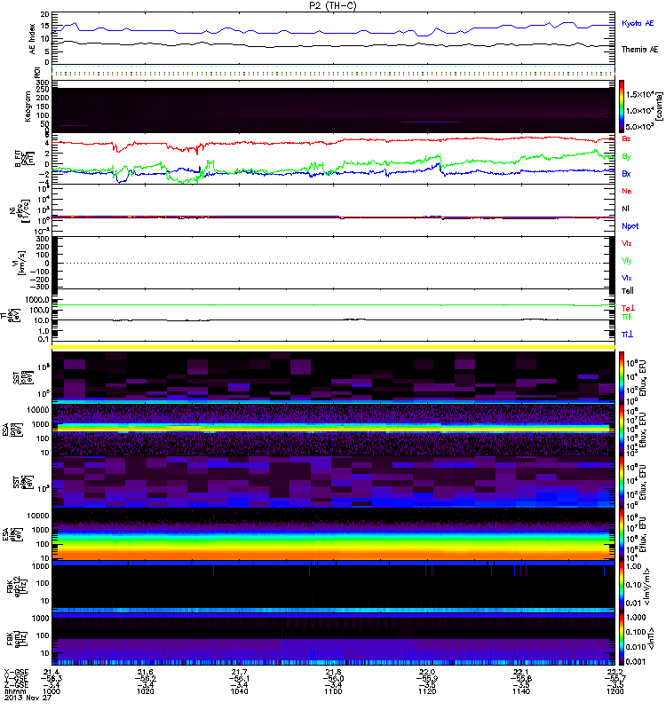Click the blue Vix velocity legend
This screenshot has height=710, width=666.
point(627,278)
